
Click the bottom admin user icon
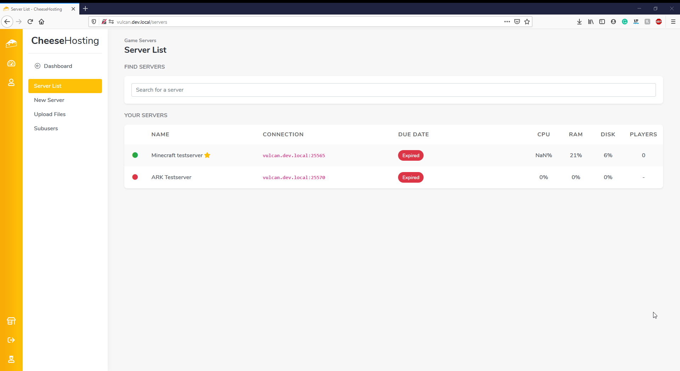11,359
